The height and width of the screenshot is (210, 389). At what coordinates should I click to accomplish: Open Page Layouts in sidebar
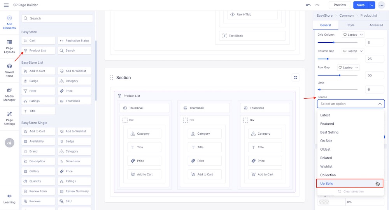[x=9, y=46]
